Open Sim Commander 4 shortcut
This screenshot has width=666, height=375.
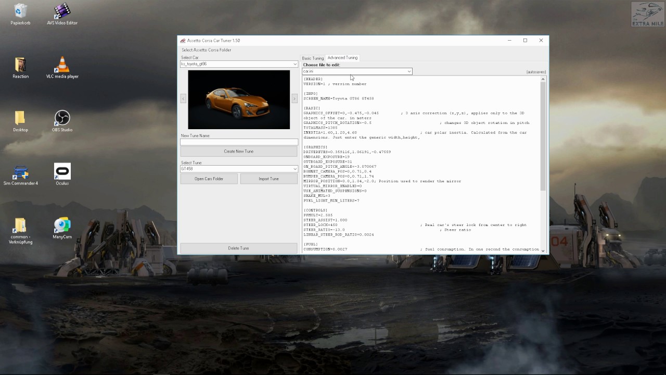coord(20,175)
